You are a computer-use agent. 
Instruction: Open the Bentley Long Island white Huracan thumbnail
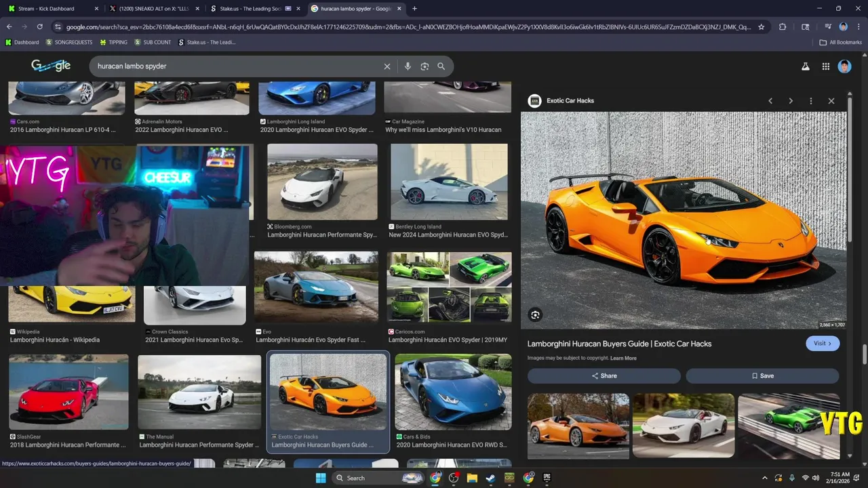tap(449, 182)
